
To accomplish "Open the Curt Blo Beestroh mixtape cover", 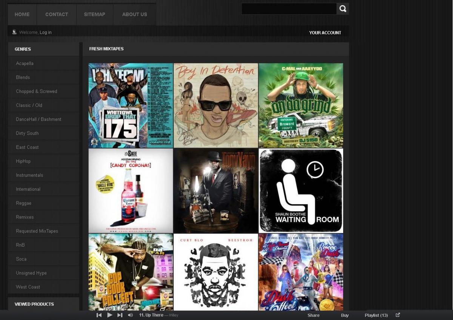I will coord(216,272).
